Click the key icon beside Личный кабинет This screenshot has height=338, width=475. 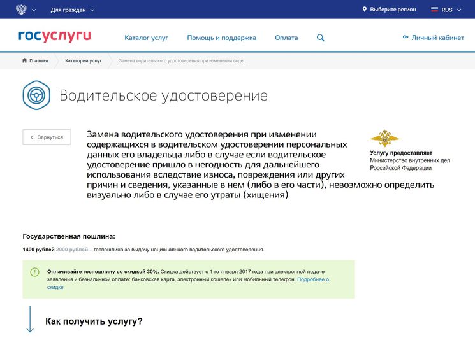pos(406,38)
